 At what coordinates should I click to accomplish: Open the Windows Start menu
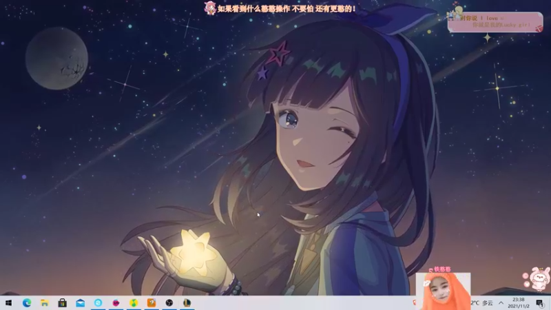click(x=9, y=302)
